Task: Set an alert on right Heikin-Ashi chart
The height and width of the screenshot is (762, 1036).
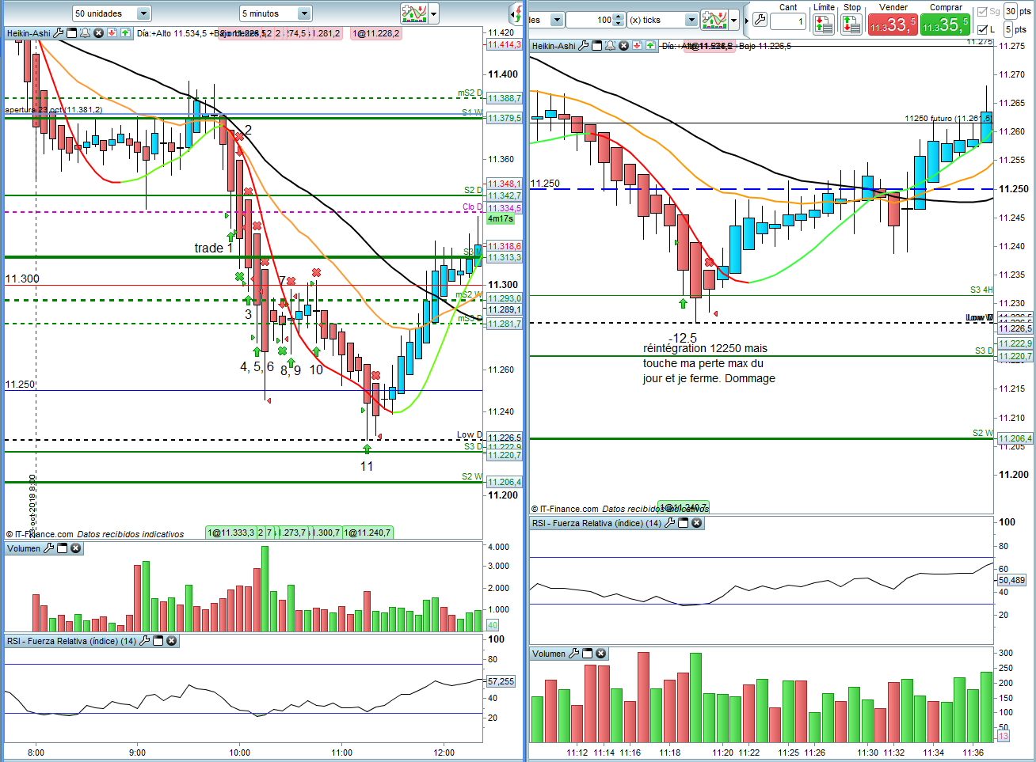Action: 611,46
